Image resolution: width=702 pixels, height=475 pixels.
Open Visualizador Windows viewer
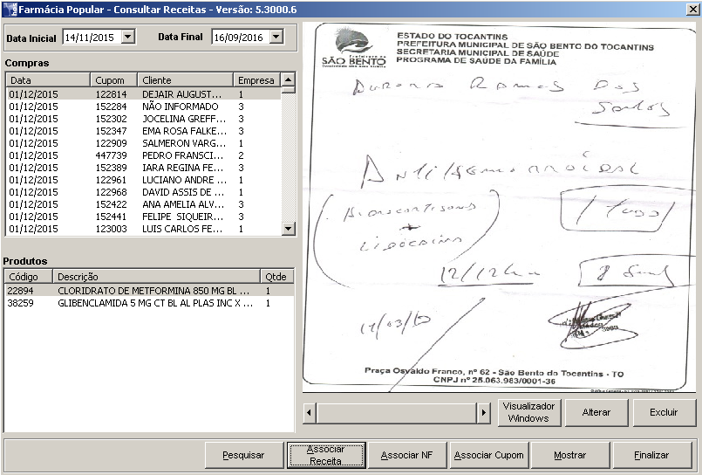coord(528,412)
